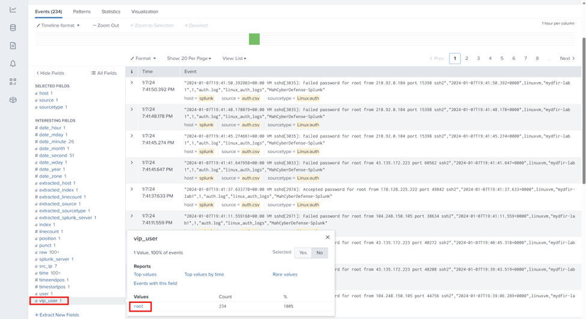Open the Timeline format dropdown
This screenshot has height=319, width=586.
tap(58, 25)
